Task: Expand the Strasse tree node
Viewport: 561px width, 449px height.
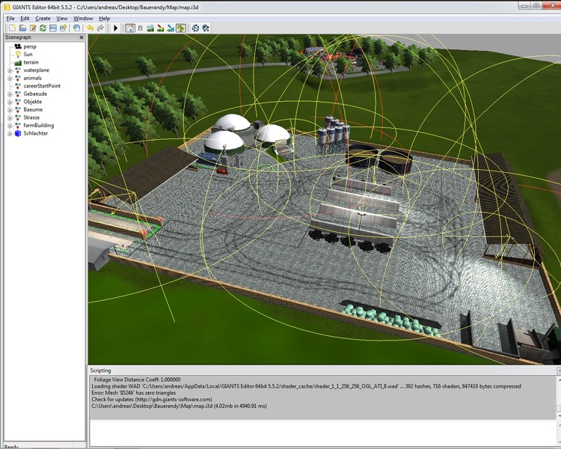Action: pyautogui.click(x=10, y=117)
